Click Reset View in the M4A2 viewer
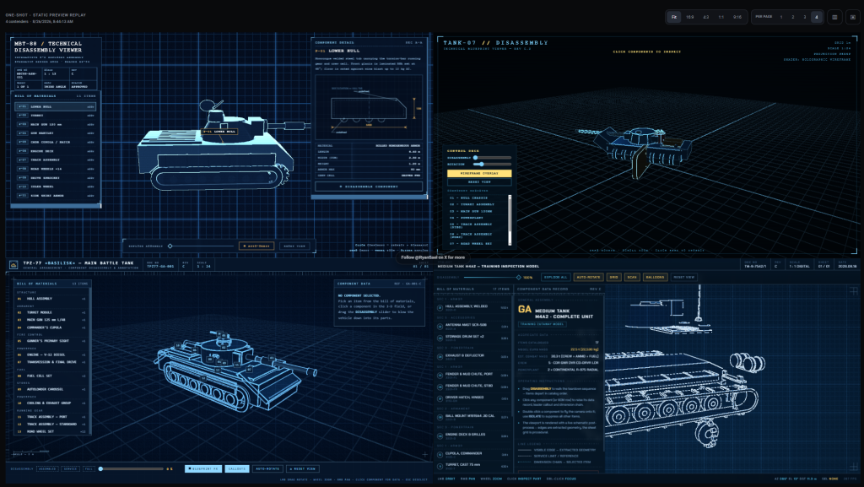Image resolution: width=864 pixels, height=487 pixels. (x=683, y=277)
